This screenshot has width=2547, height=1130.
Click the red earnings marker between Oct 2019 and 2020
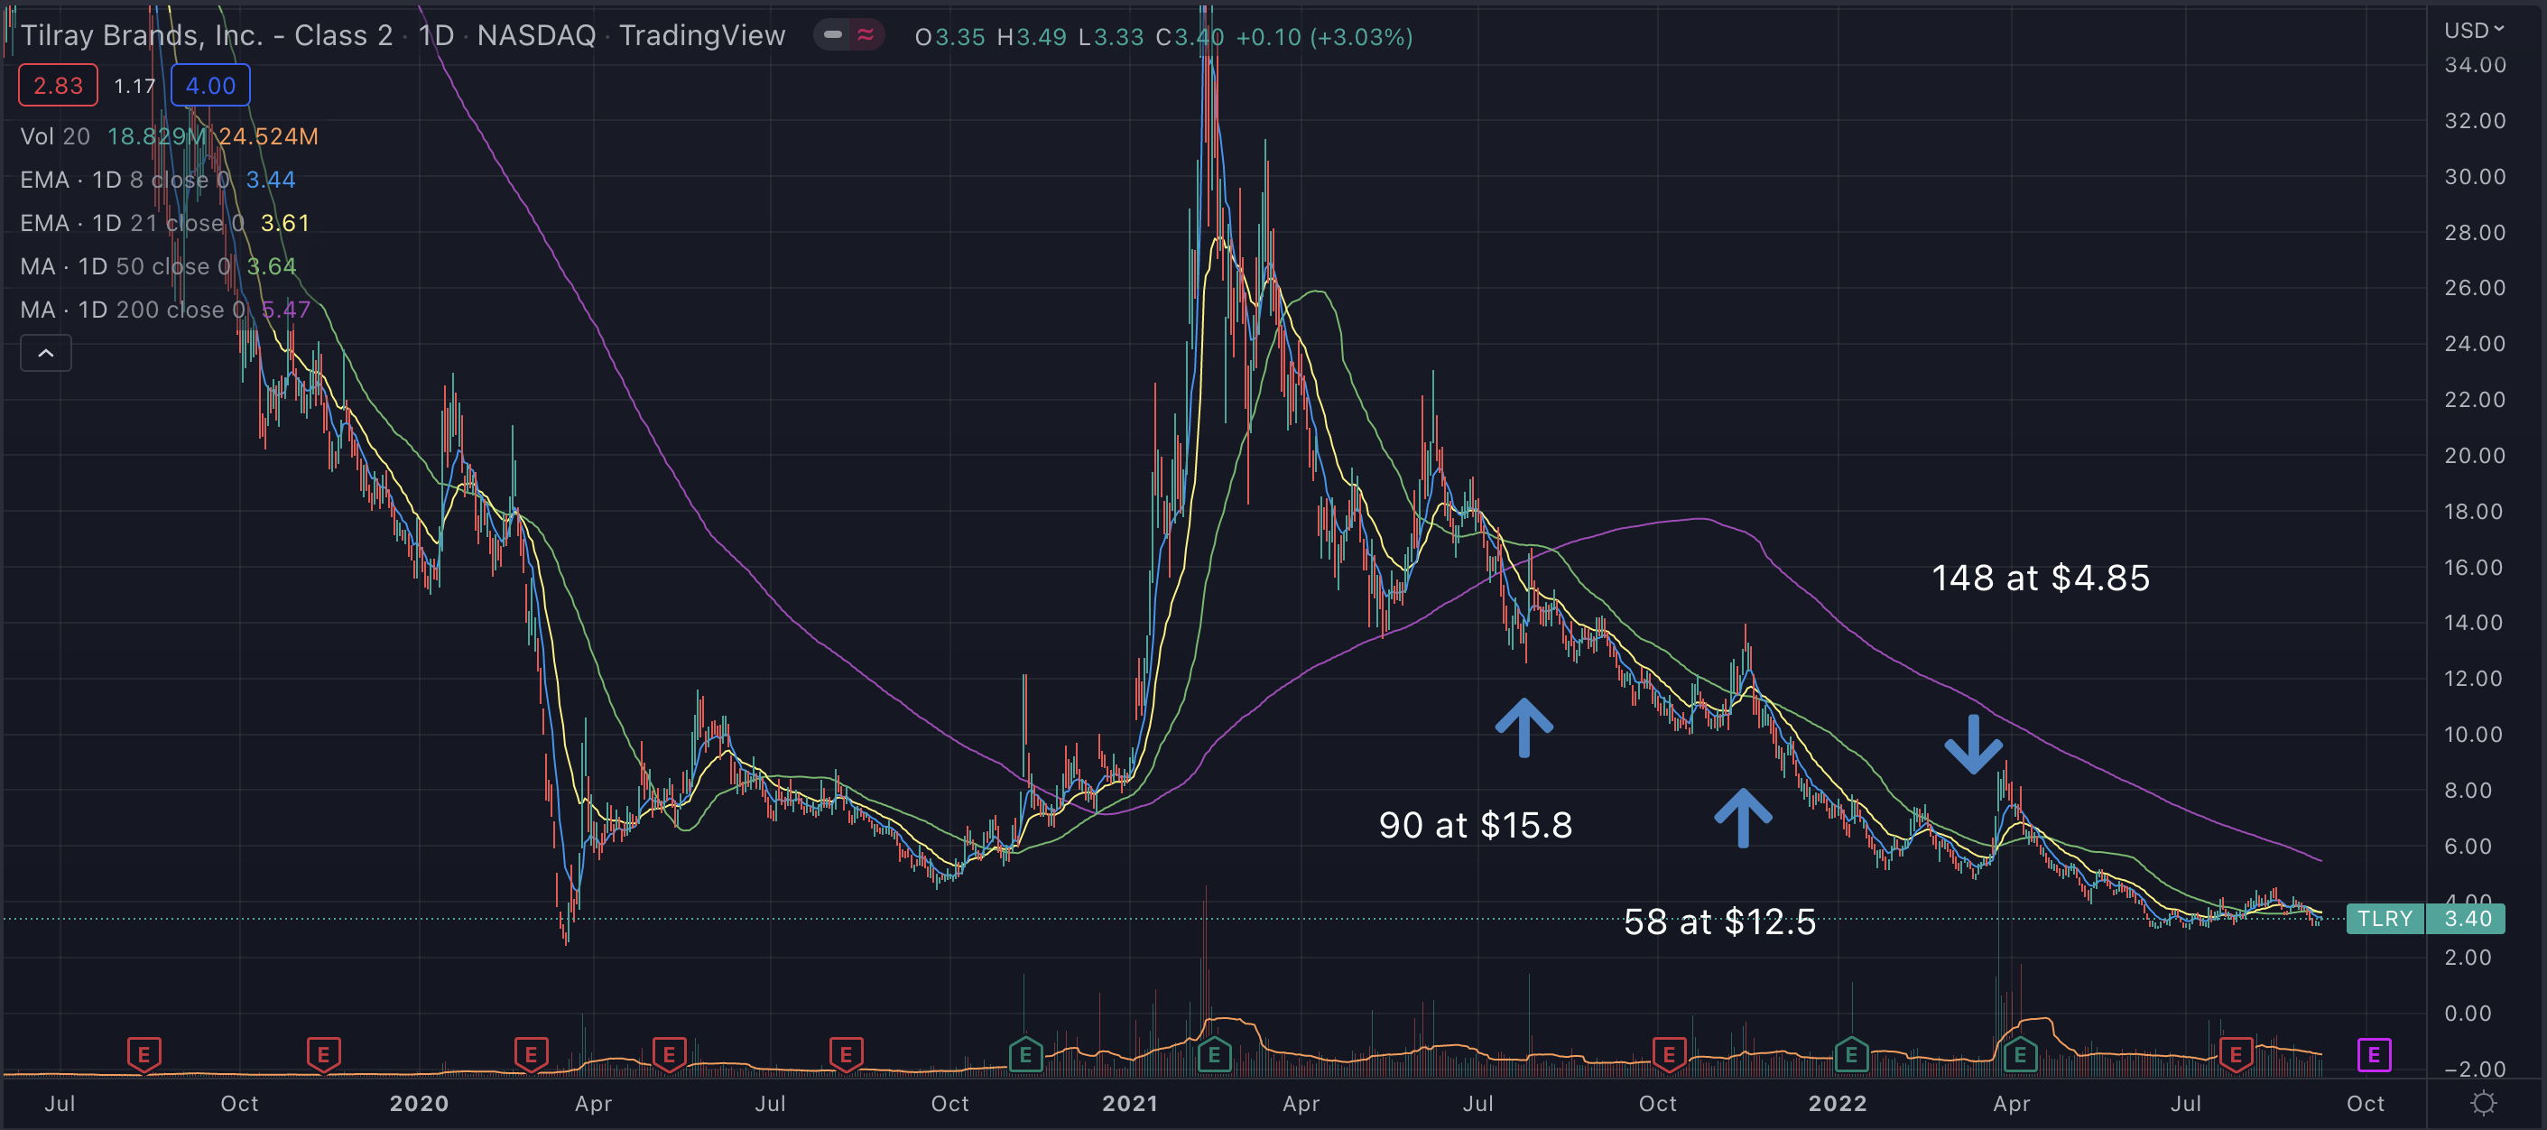pos(323,1055)
